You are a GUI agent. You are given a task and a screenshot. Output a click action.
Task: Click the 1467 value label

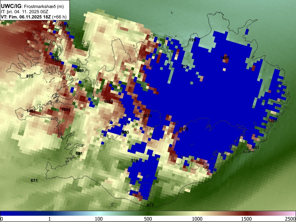pyautogui.click(x=31, y=111)
